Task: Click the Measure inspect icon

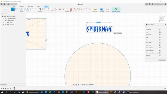Action: [x=95, y=9]
